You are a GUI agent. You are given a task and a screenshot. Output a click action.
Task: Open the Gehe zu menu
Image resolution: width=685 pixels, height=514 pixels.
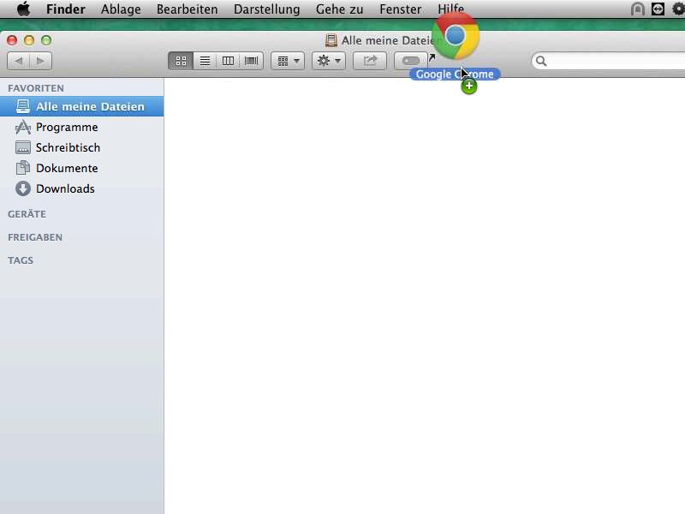[x=339, y=9]
